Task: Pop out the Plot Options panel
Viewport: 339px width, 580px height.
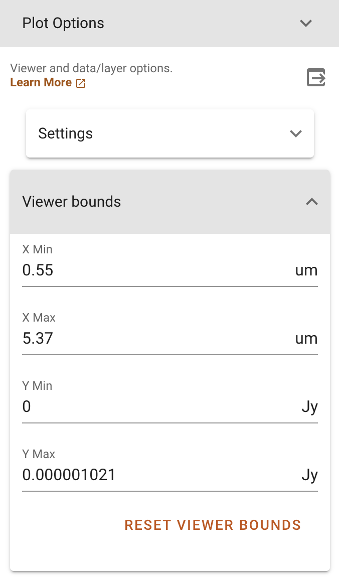Action: [316, 78]
